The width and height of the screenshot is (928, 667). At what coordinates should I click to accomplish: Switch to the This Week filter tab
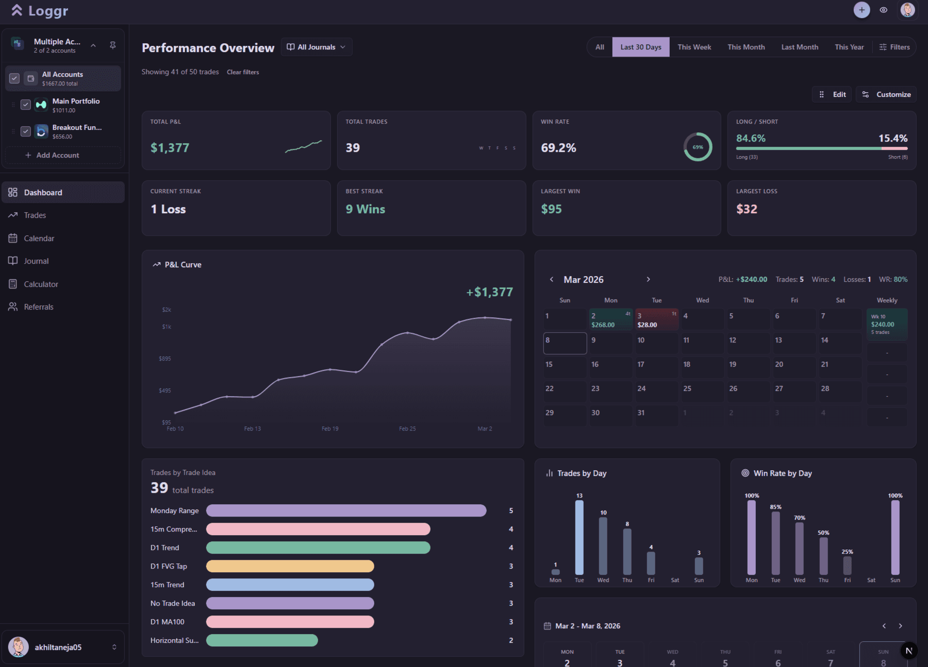693,47
